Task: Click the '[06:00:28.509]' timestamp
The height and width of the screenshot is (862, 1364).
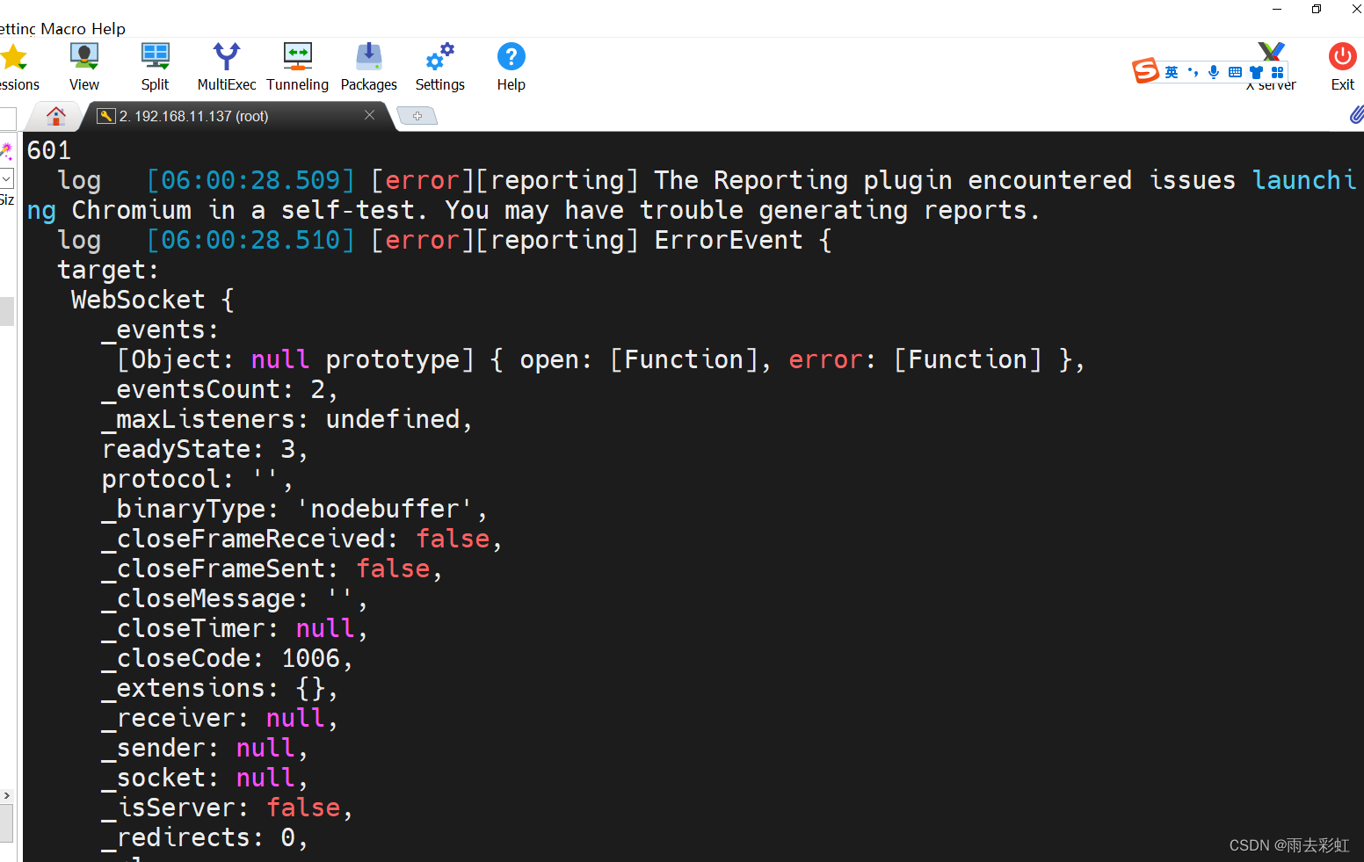Action: pyautogui.click(x=250, y=180)
